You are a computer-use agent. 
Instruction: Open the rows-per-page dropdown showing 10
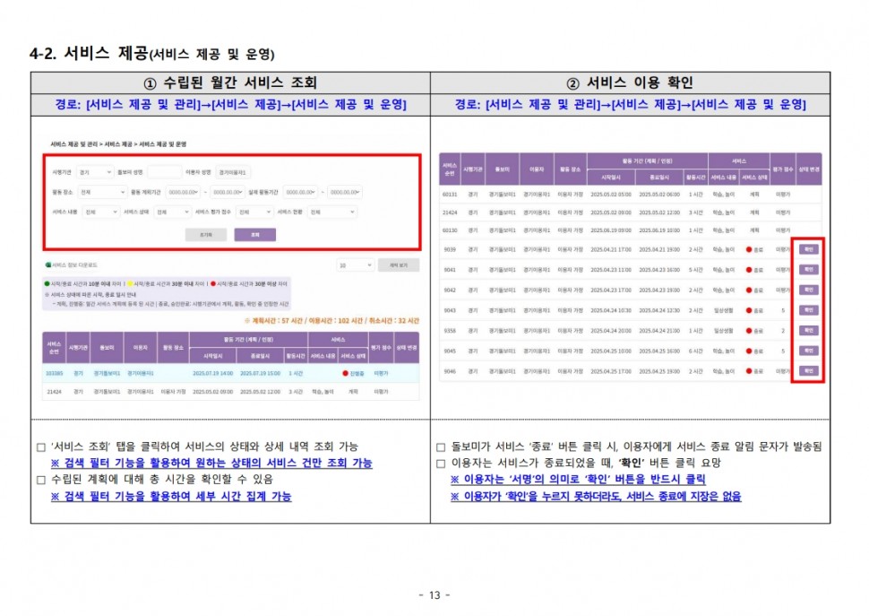[x=354, y=265]
